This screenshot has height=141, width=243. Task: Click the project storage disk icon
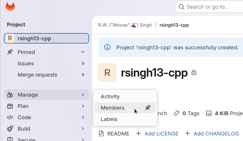coord(209,113)
